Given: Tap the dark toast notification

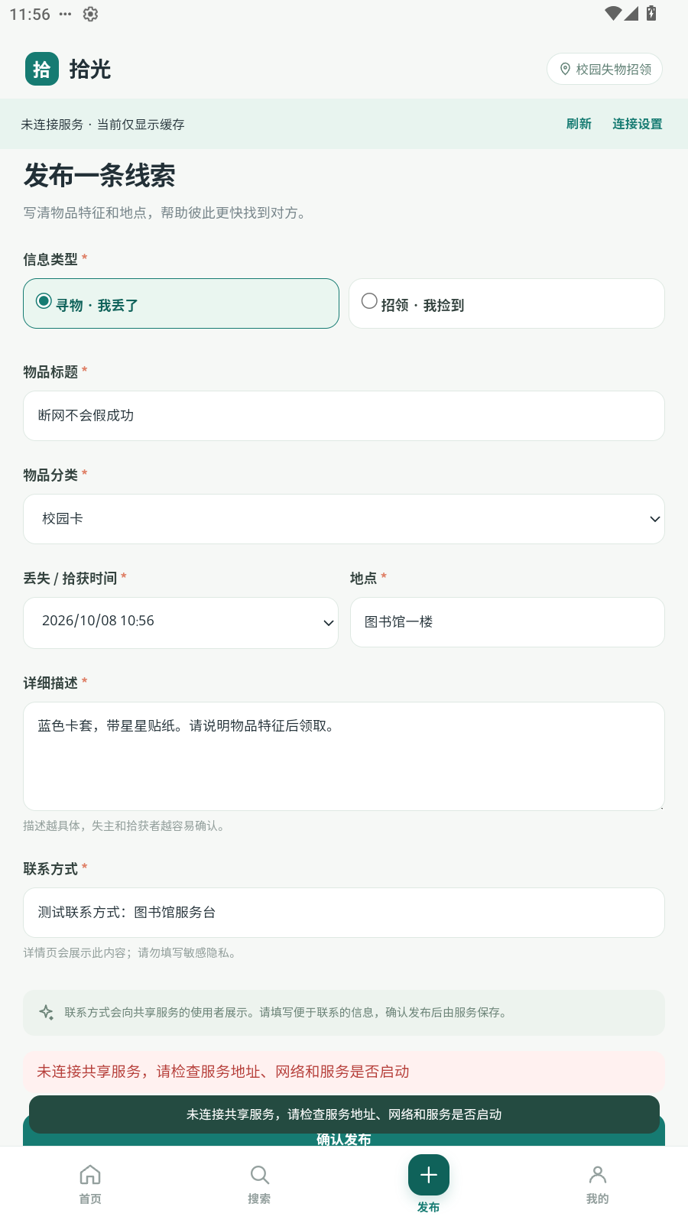Looking at the screenshot, I should click(344, 1114).
